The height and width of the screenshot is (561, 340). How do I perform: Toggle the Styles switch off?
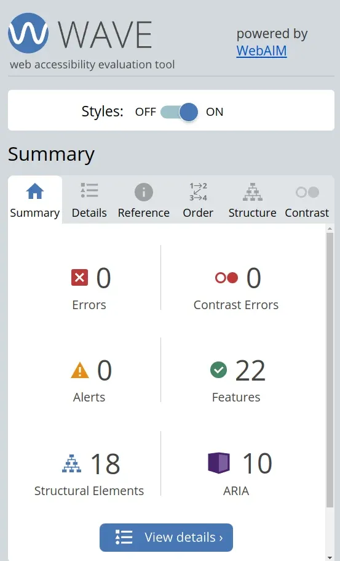(180, 112)
